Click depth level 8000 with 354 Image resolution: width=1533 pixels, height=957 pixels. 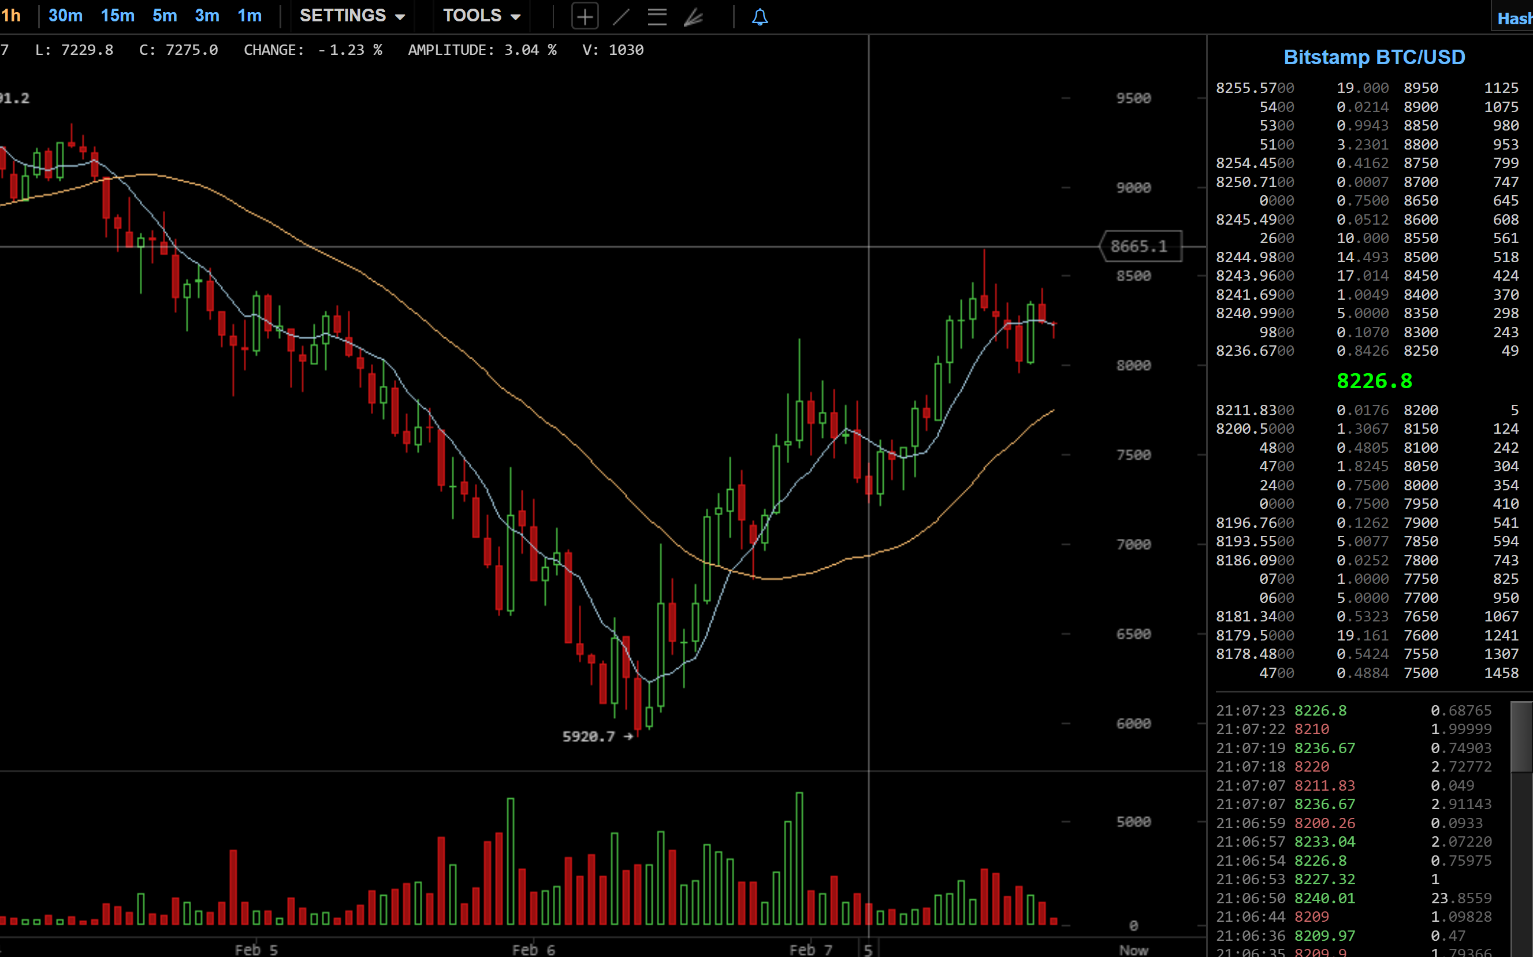[1461, 486]
